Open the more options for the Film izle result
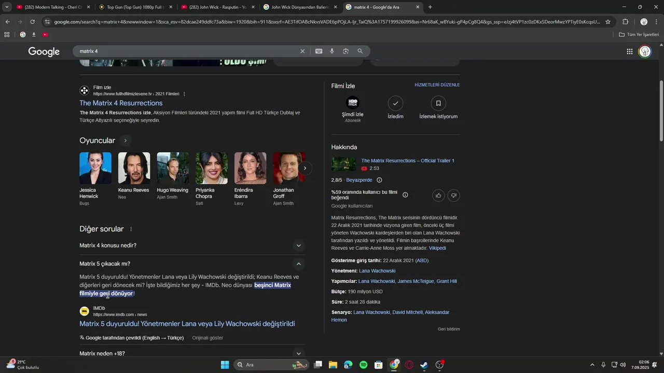This screenshot has width=664, height=373. [184, 94]
